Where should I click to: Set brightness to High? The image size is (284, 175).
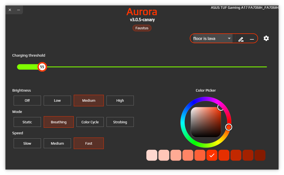tap(120, 100)
